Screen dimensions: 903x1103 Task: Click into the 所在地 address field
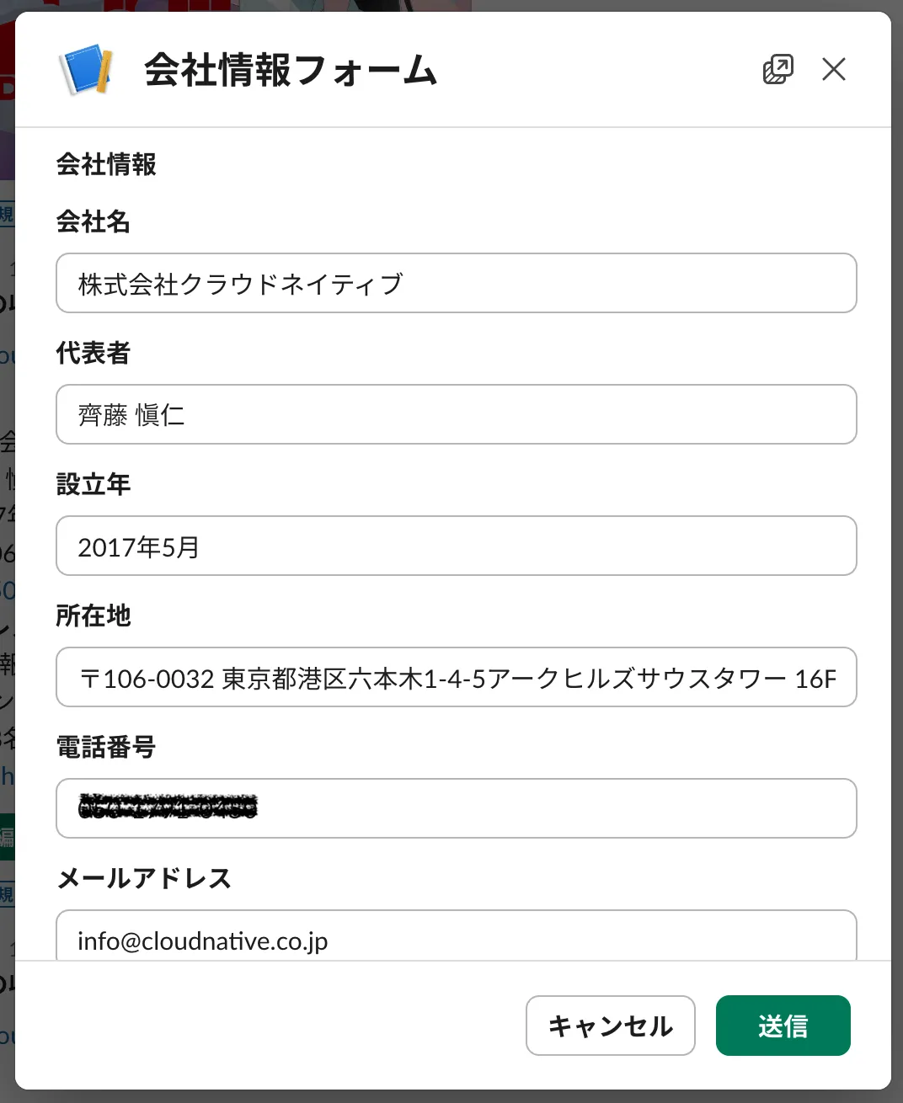(456, 678)
